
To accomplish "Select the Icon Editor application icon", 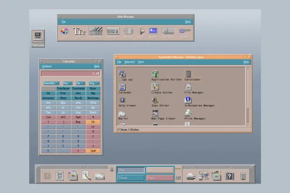I will pos(155,100).
